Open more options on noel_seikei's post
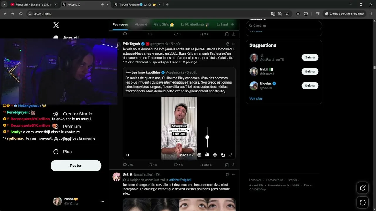This screenshot has height=211, width=376. (x=234, y=175)
